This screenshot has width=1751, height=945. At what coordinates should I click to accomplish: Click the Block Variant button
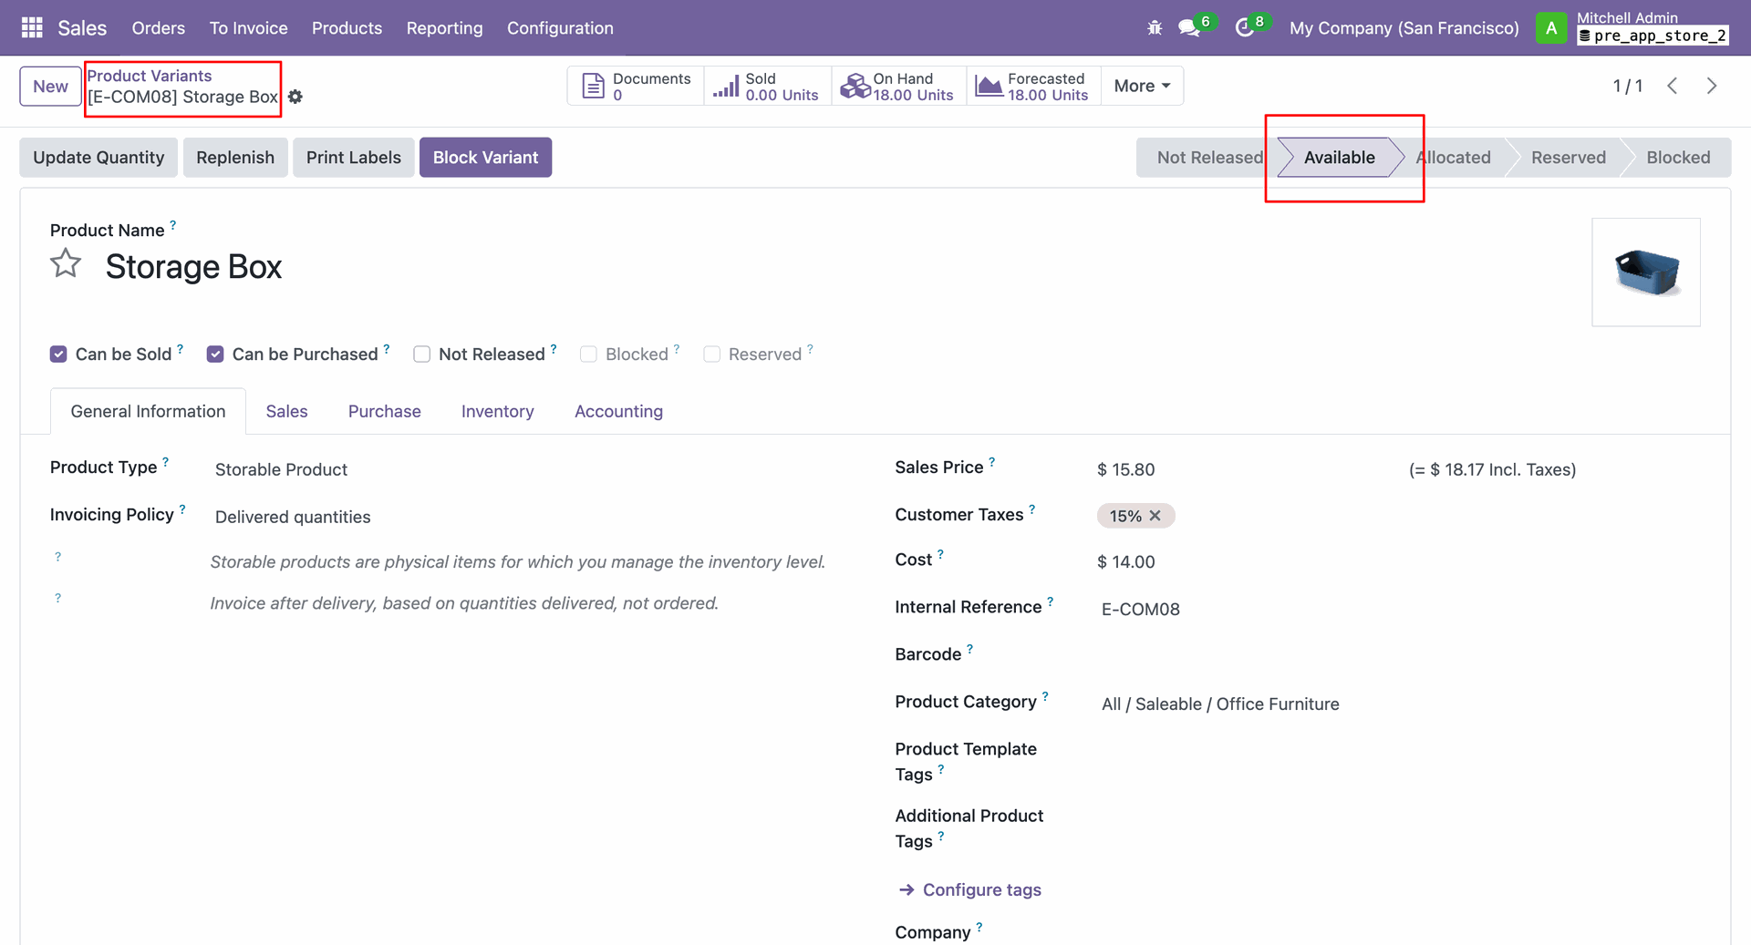point(485,158)
